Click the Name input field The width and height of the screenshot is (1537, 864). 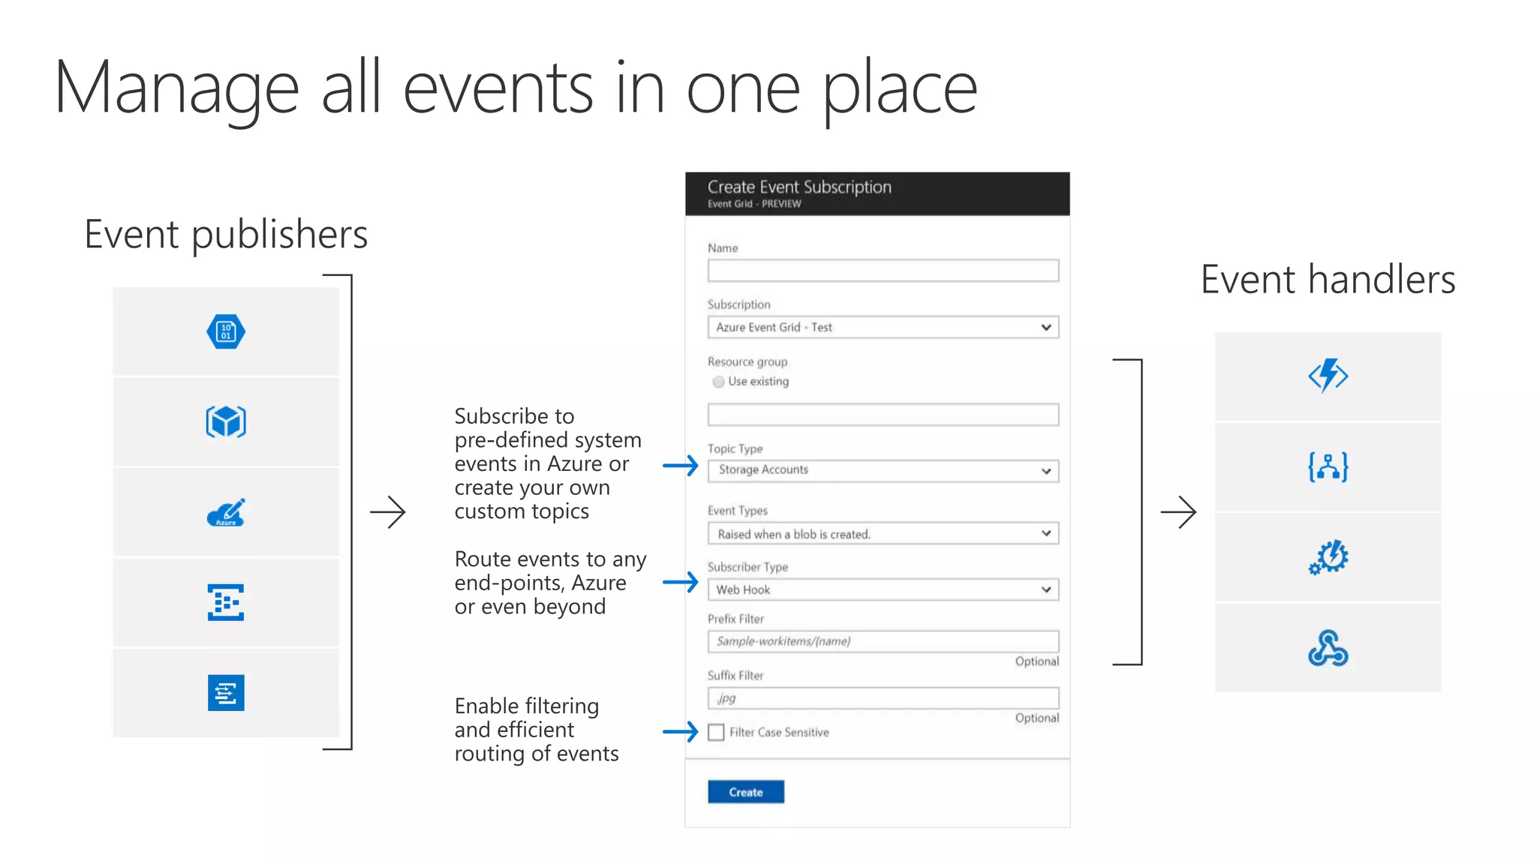point(883,270)
